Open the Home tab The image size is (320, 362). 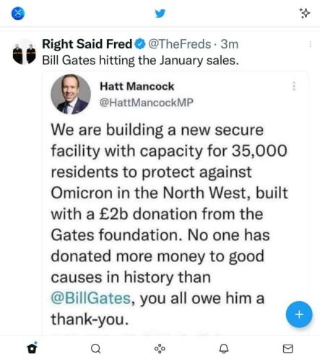(x=32, y=348)
